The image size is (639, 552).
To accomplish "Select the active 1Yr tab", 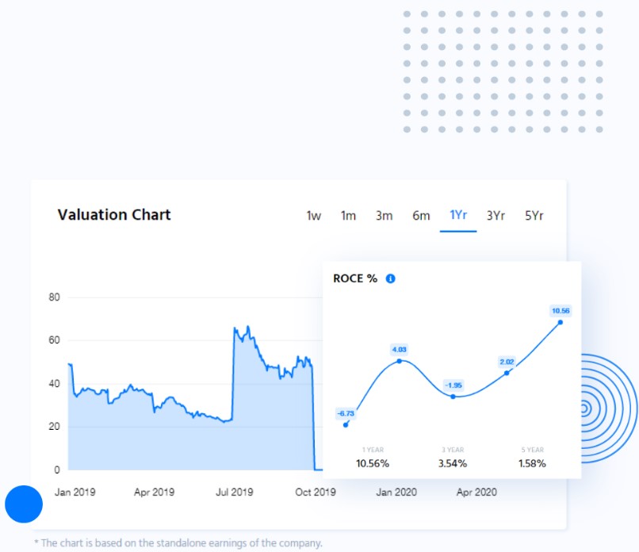I will (458, 215).
